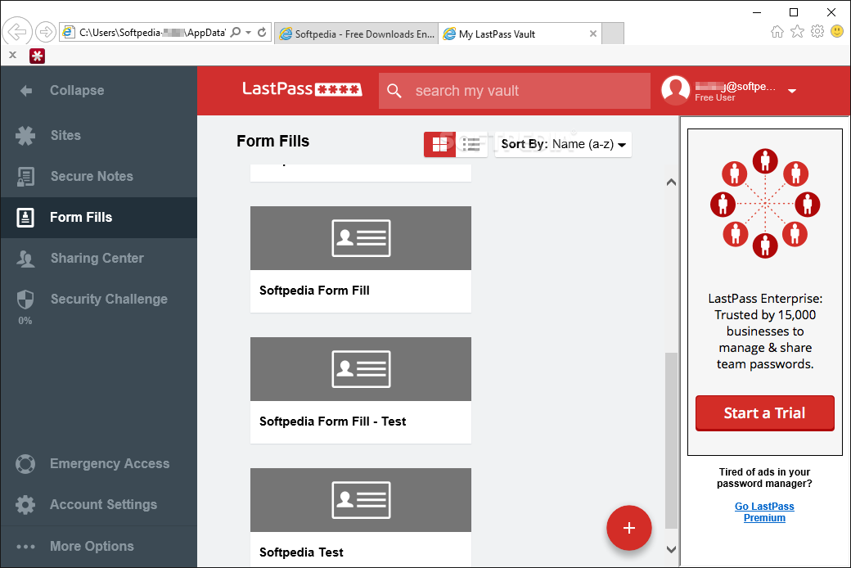The height and width of the screenshot is (568, 851).
Task: Go back with the browser back arrow
Action: click(x=17, y=32)
